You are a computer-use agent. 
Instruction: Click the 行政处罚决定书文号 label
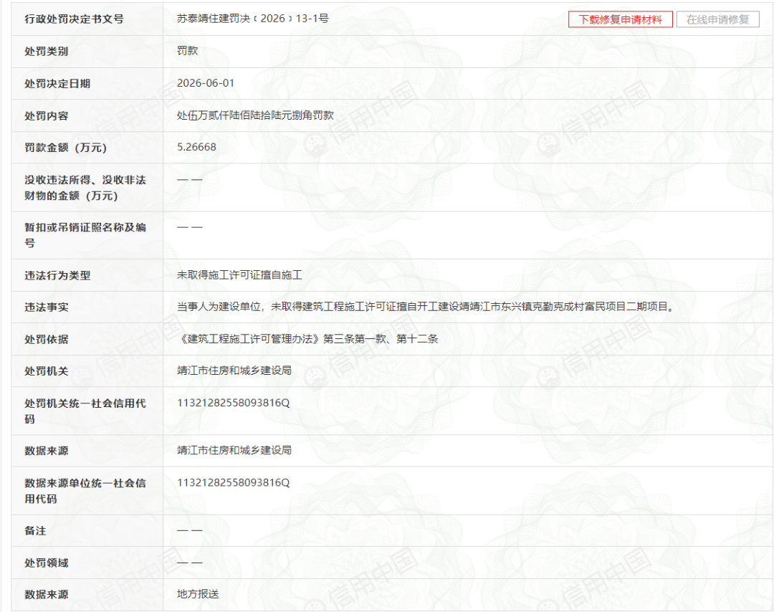tap(74, 19)
